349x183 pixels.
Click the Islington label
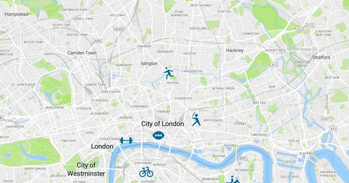(x=149, y=63)
